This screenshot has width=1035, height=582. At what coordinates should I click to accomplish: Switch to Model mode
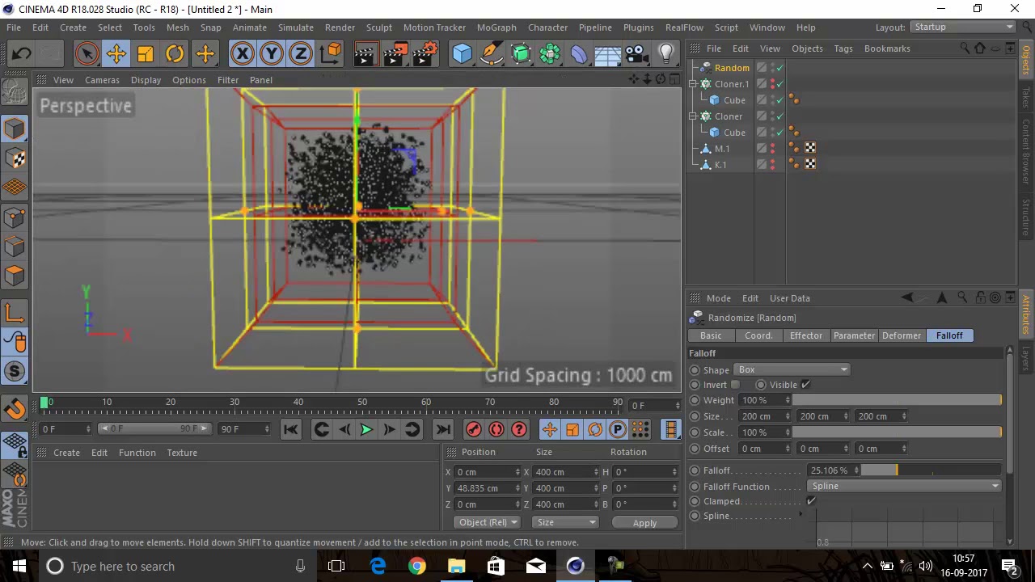point(15,128)
